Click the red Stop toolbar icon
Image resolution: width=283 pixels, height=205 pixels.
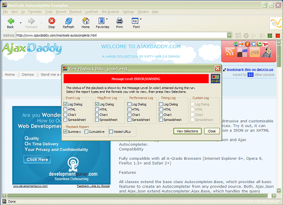(52, 21)
